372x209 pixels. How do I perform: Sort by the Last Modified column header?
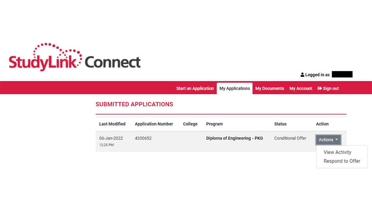click(112, 124)
